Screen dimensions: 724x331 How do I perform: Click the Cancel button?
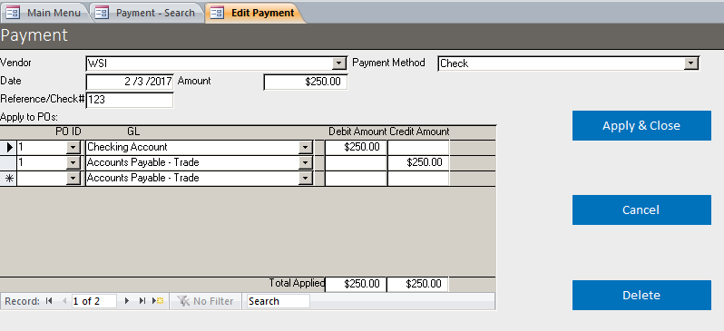click(x=641, y=210)
